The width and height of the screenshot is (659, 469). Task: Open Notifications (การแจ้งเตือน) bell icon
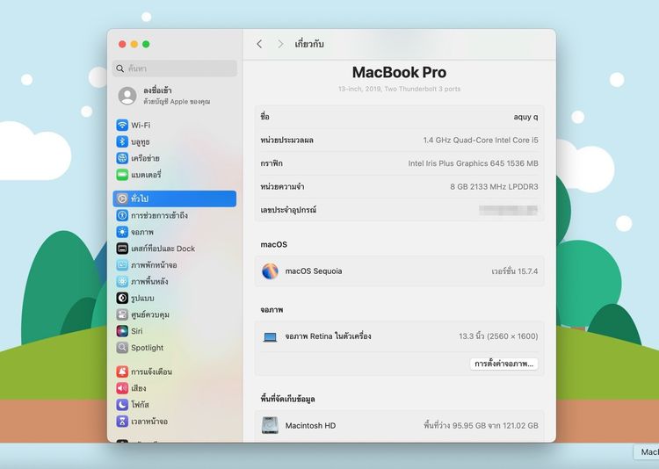pos(122,372)
